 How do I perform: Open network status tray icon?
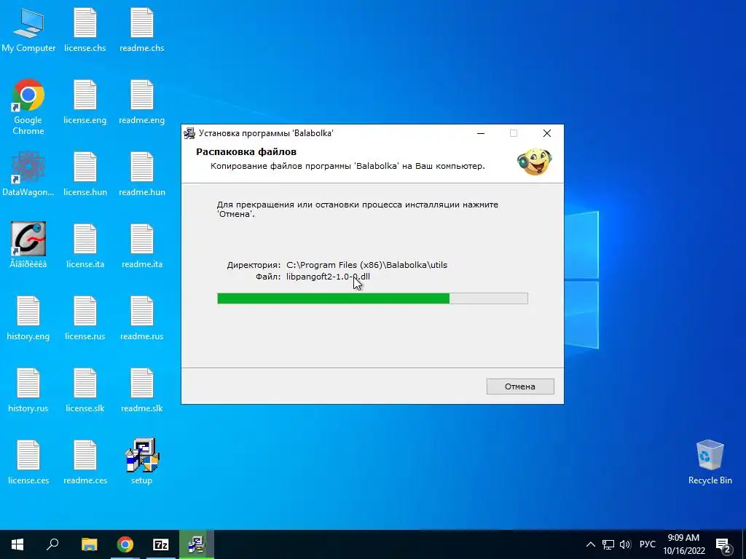tap(608, 544)
